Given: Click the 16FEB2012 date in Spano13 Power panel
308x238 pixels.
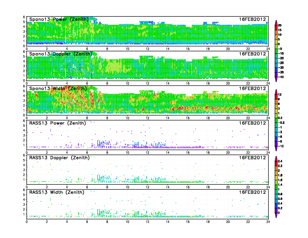Looking at the screenshot, I should click(x=253, y=19).
